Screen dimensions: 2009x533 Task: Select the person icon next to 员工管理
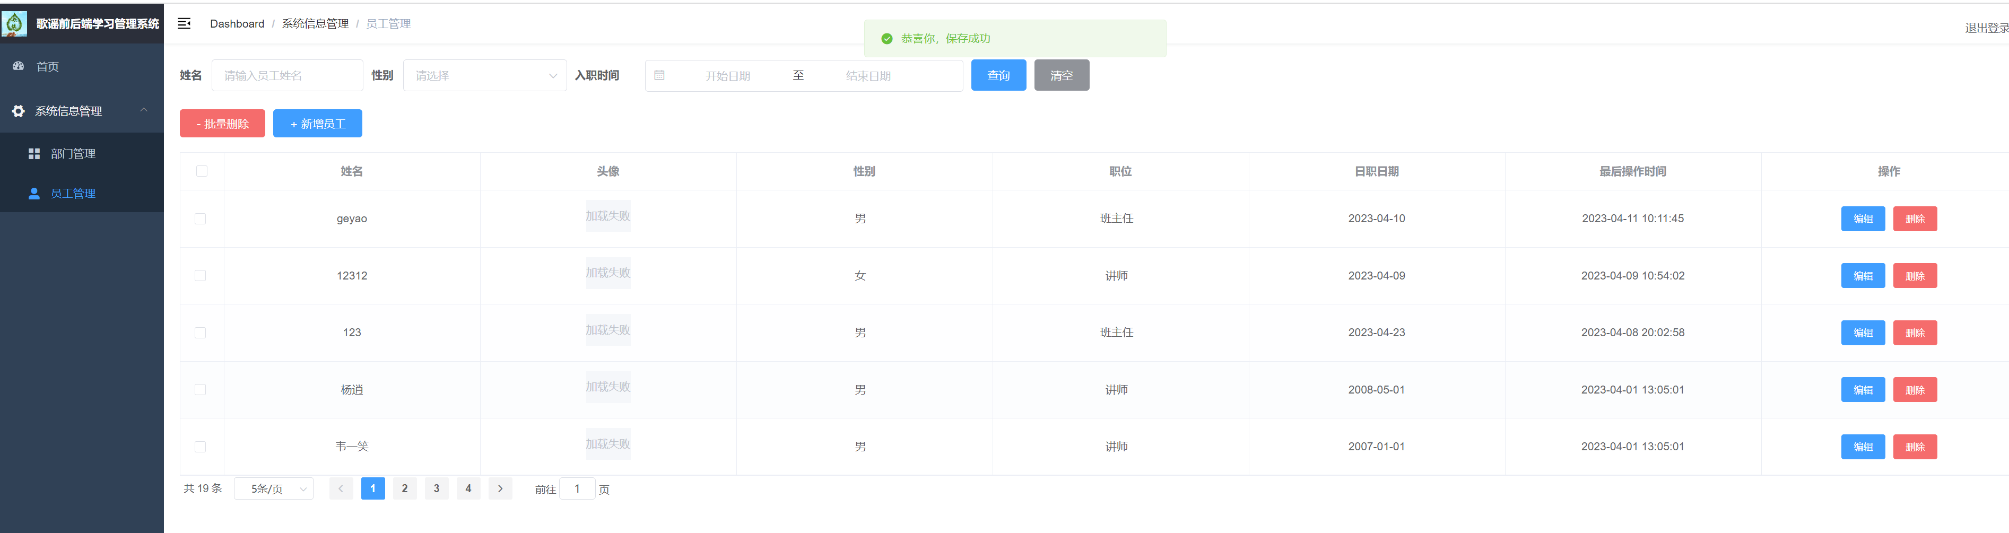34,193
